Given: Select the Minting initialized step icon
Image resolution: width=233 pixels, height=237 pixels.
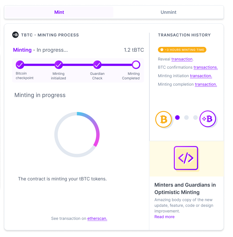Looking at the screenshot, I should (x=58, y=65).
